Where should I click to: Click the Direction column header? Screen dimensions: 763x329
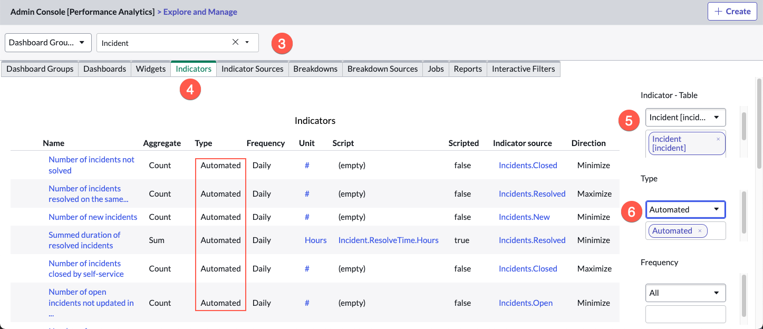588,143
